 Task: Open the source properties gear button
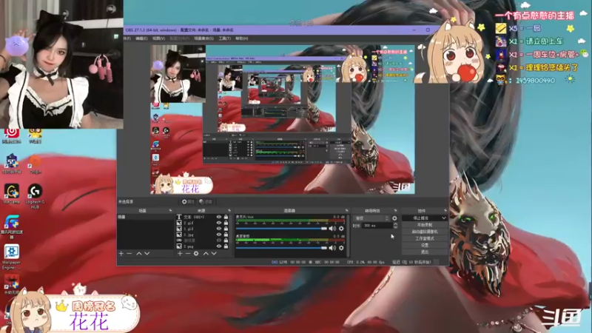point(188,201)
